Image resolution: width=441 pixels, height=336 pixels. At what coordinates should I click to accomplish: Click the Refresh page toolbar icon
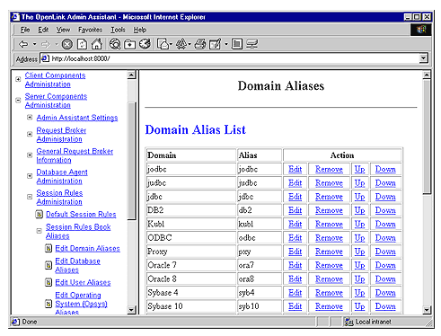pos(82,44)
